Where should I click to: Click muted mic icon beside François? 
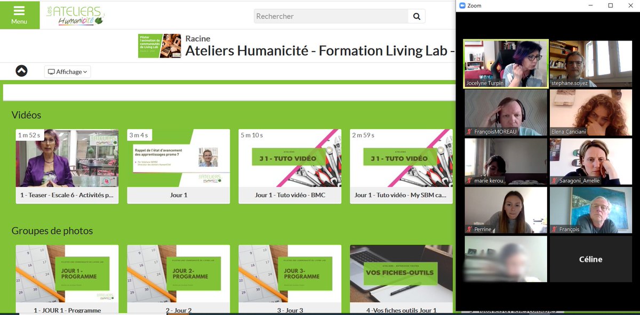coord(555,229)
